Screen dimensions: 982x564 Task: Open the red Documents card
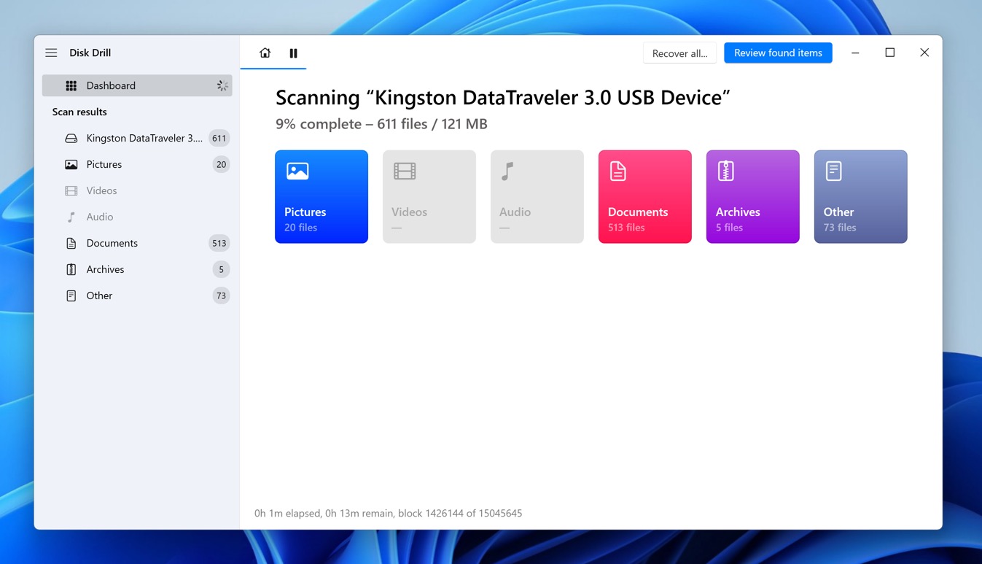[645, 196]
